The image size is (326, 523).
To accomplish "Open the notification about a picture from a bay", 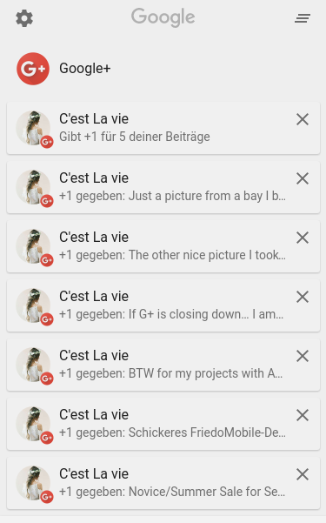I will (163, 187).
